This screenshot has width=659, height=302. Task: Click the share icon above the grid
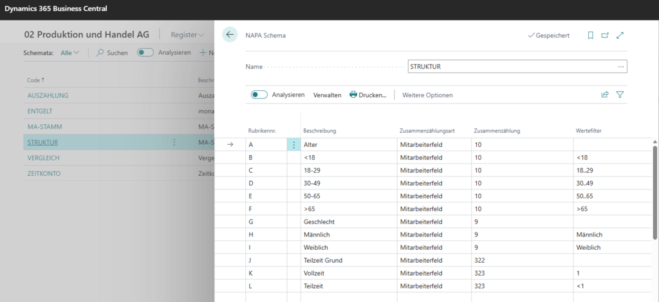605,95
